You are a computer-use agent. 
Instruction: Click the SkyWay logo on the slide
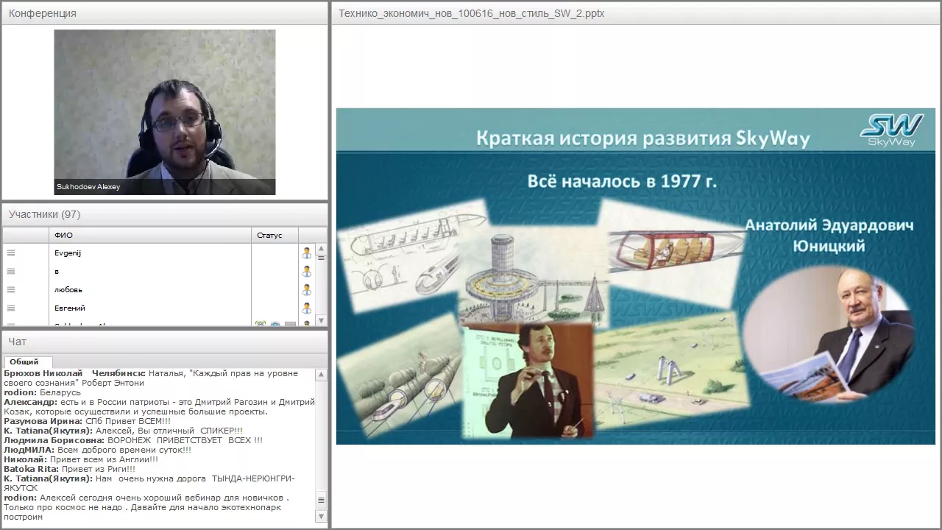[893, 130]
